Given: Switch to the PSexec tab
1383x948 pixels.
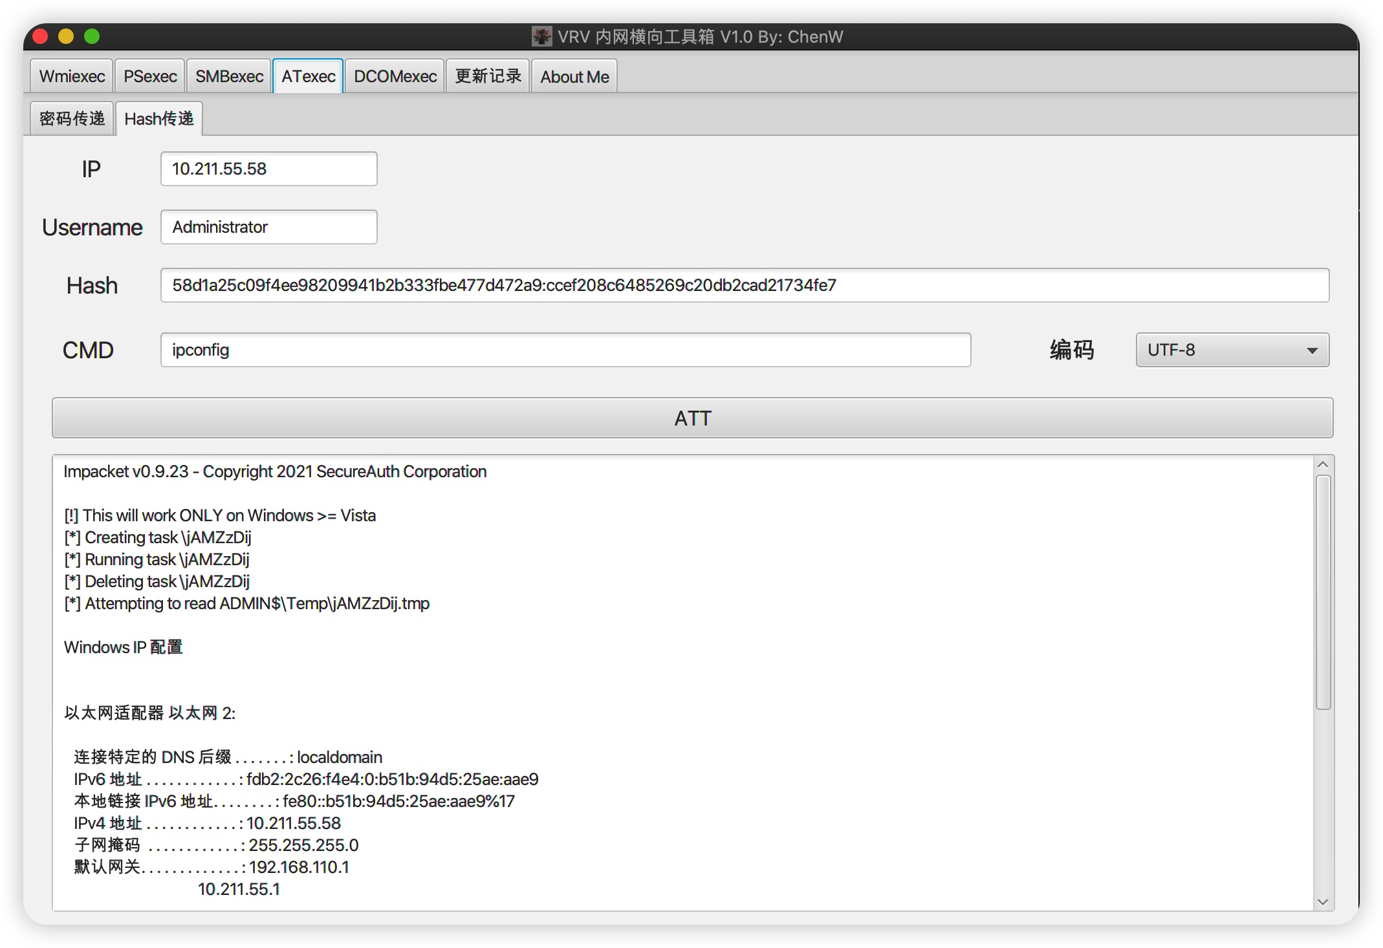Looking at the screenshot, I should coord(150,76).
